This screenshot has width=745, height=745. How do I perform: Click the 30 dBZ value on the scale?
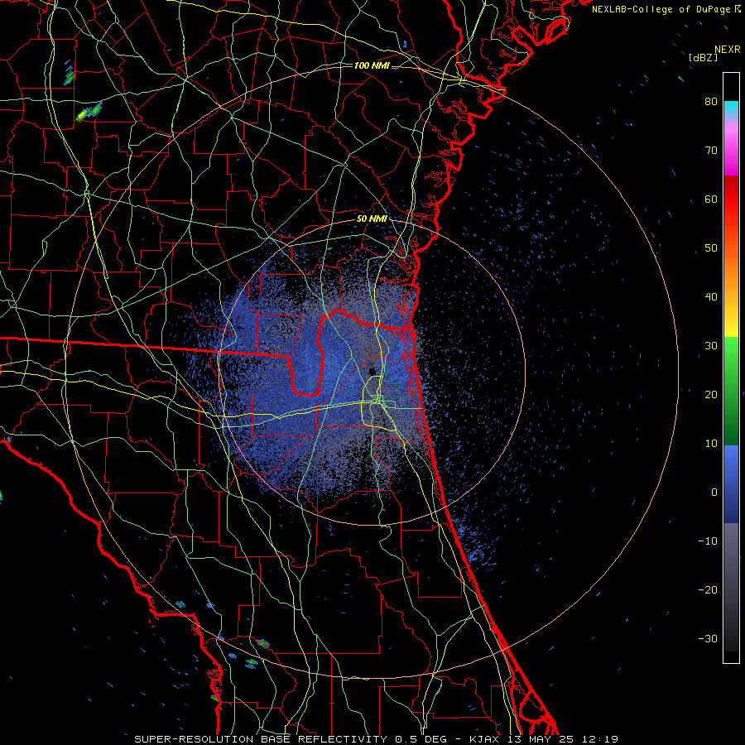711,346
